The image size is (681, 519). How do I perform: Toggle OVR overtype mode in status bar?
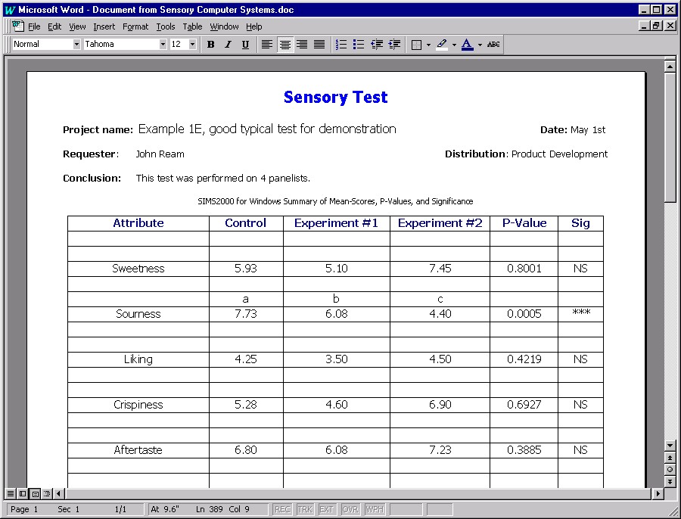click(x=350, y=509)
